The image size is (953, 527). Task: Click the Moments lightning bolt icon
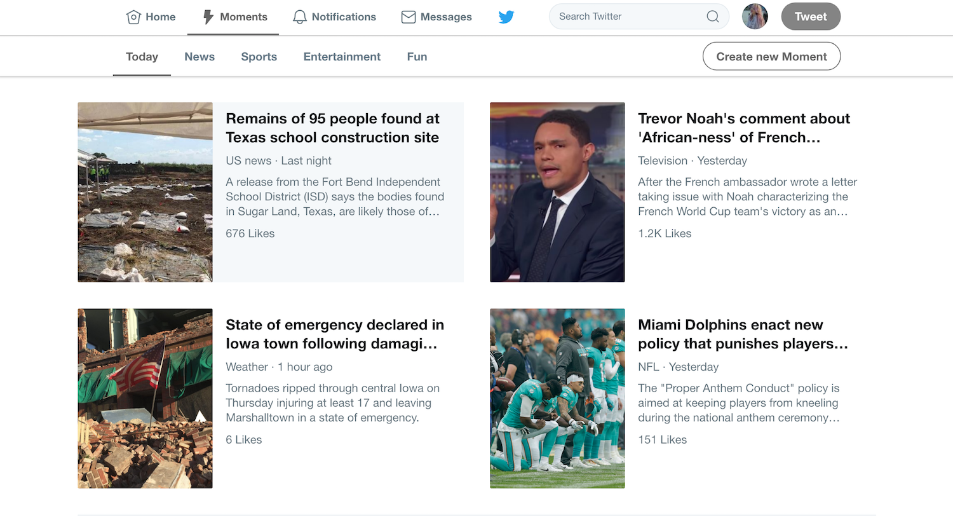pyautogui.click(x=208, y=17)
